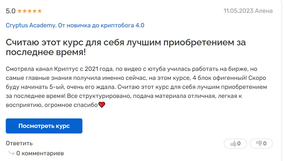Click the reply arrow icon beside comments
284x161 pixels.
pos(11,153)
